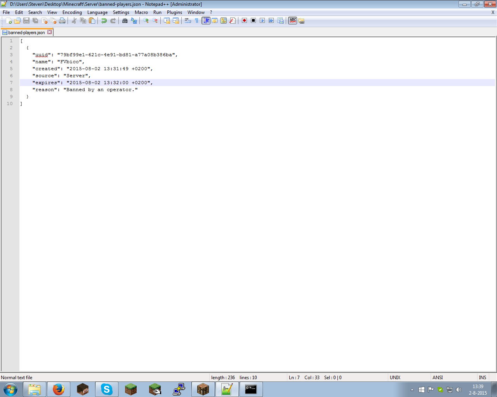This screenshot has height=397, width=497.
Task: Toggle the INS insert mode indicator
Action: click(x=483, y=378)
